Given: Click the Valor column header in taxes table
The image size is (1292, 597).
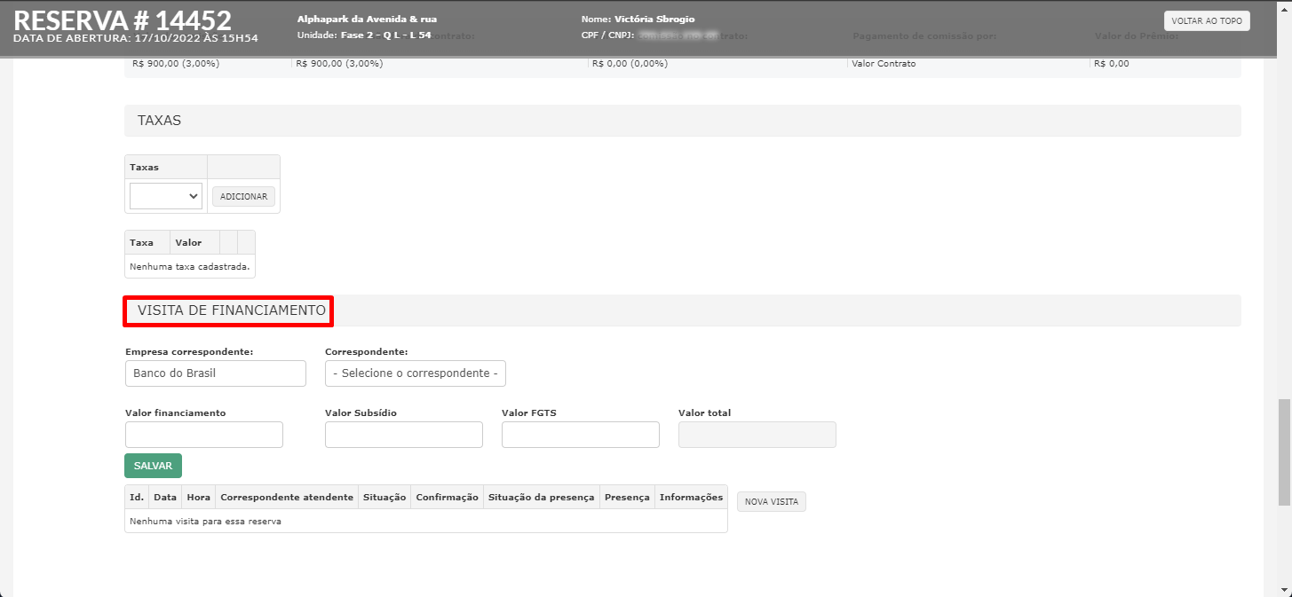Looking at the screenshot, I should pyautogui.click(x=194, y=242).
